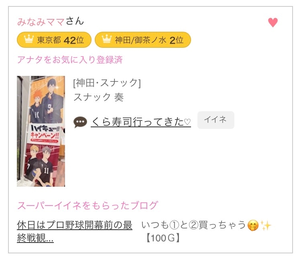Click the スナック 奏 shop name
The width and height of the screenshot is (301, 259).
coord(98,97)
